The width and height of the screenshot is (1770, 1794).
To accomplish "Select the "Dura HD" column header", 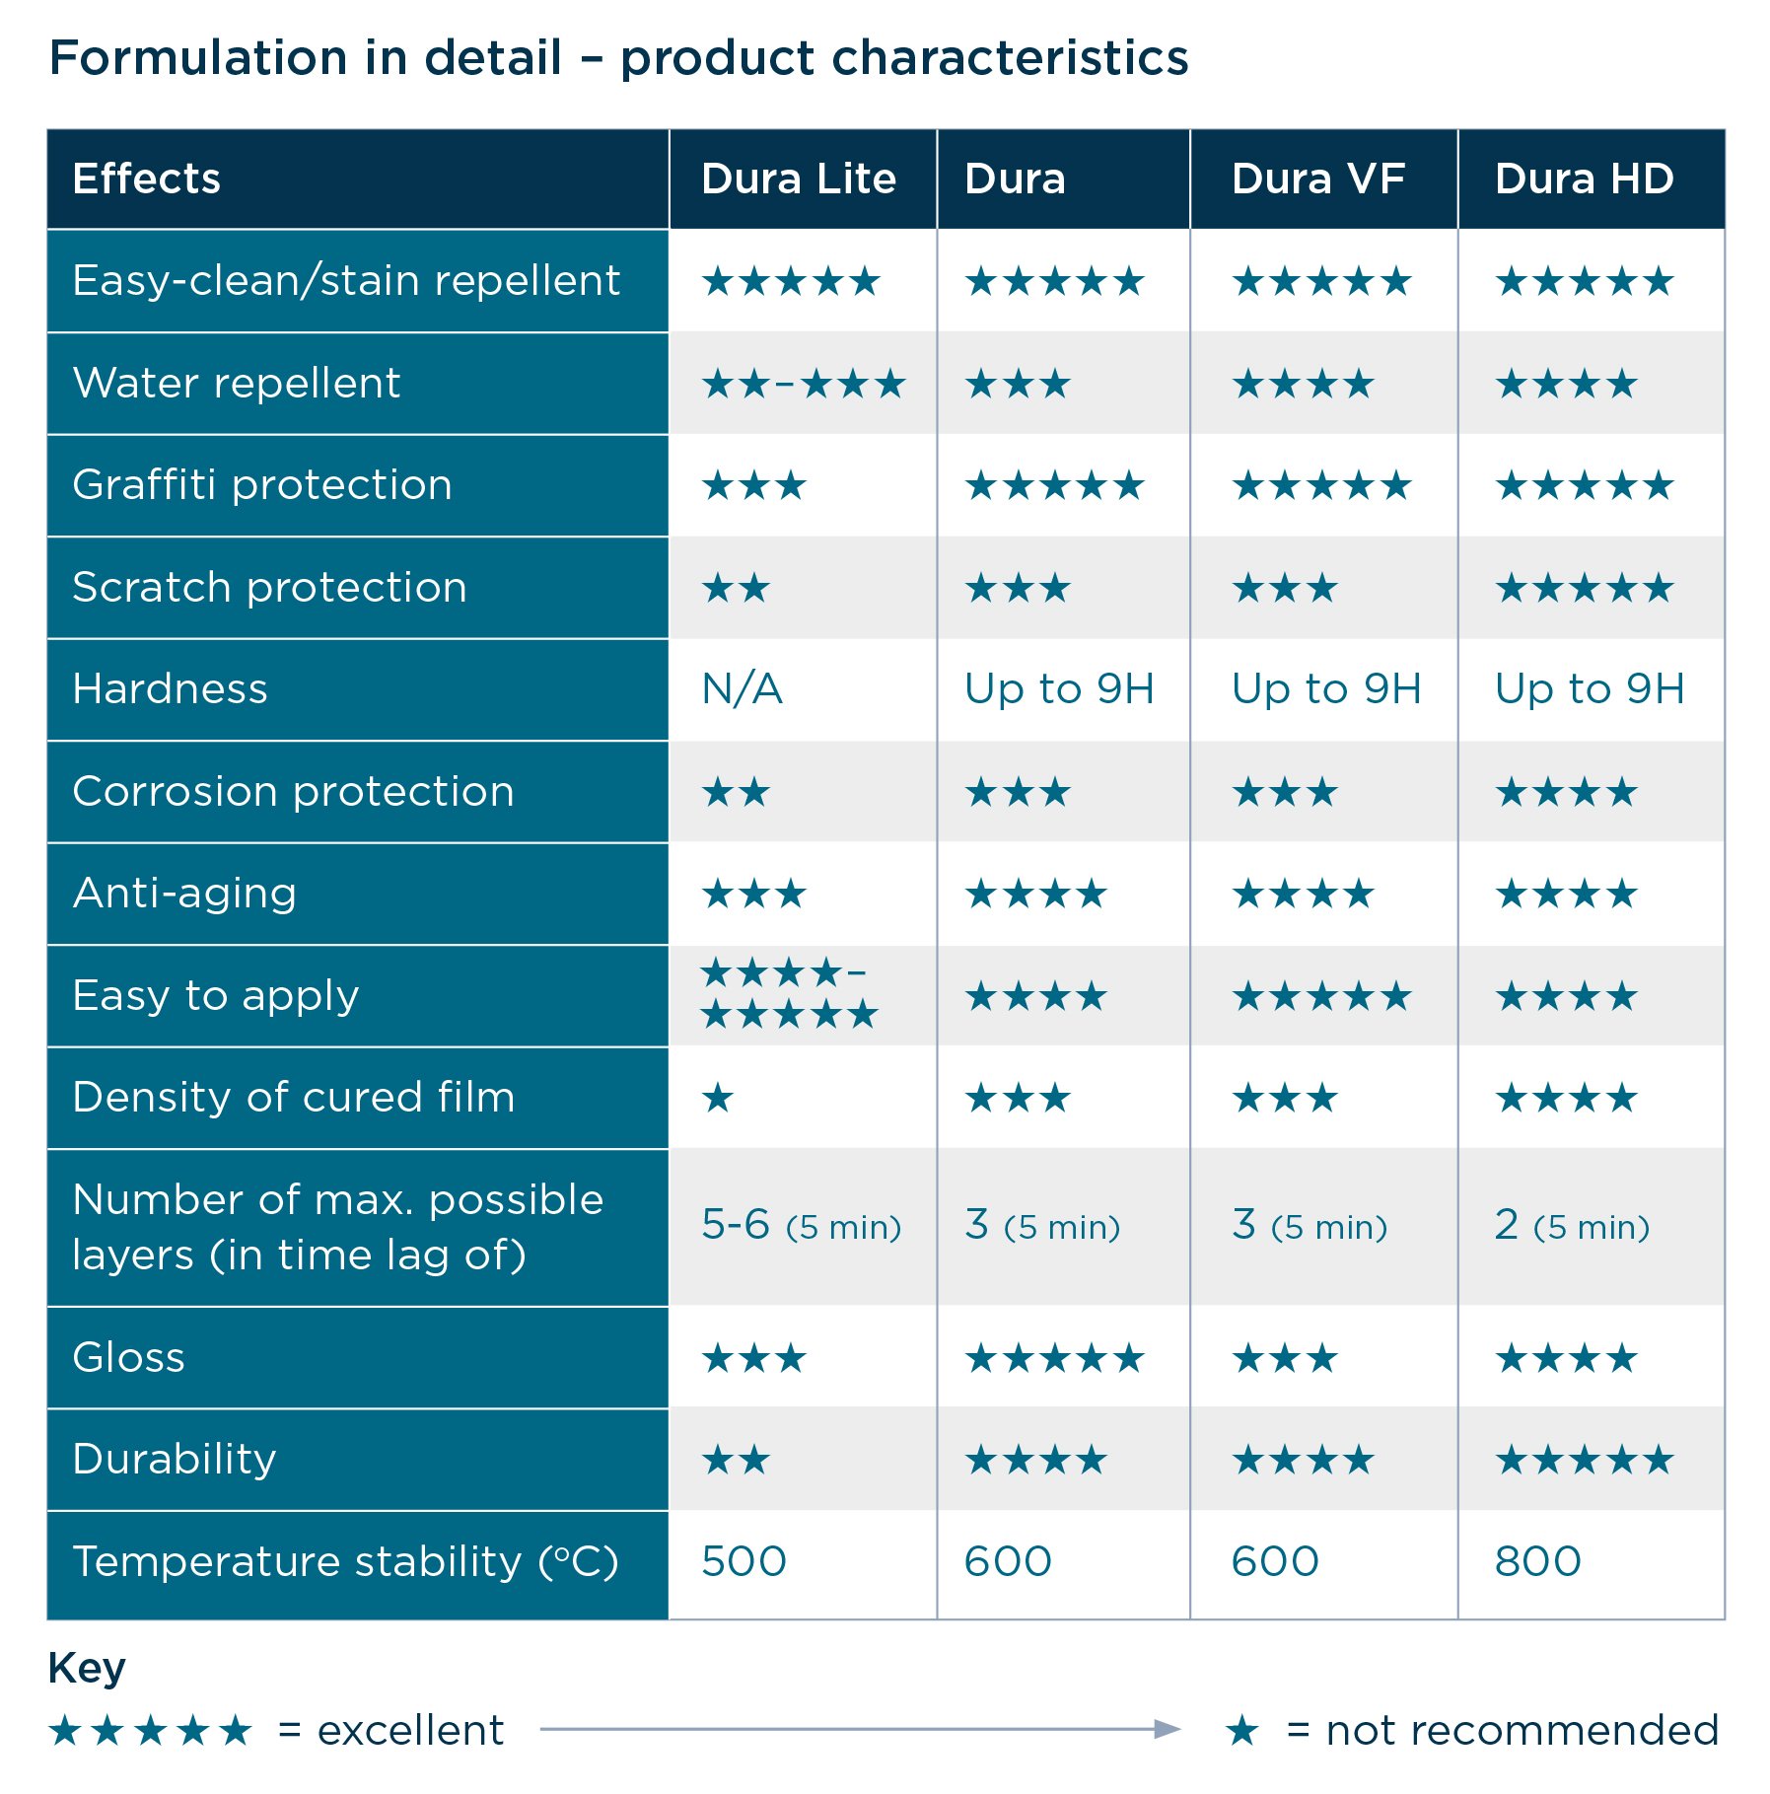I will pyautogui.click(x=1584, y=179).
